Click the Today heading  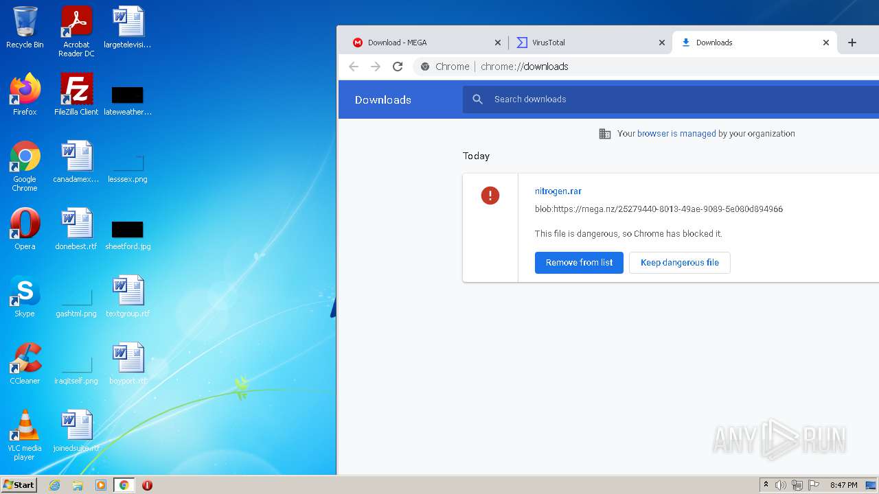tap(476, 156)
